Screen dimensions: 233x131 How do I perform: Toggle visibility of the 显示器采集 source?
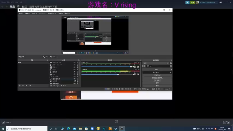coord(75,79)
